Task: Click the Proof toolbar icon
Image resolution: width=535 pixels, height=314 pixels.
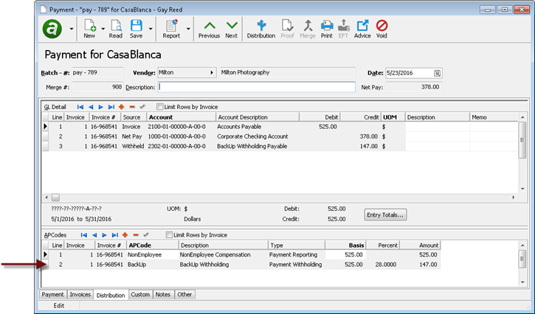Action: point(287,29)
